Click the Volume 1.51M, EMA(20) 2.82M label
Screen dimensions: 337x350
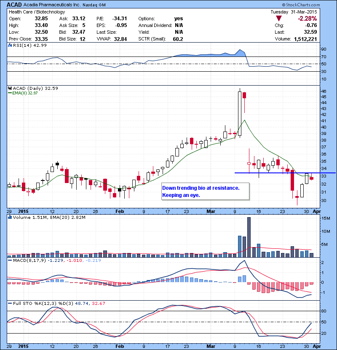tap(49, 217)
